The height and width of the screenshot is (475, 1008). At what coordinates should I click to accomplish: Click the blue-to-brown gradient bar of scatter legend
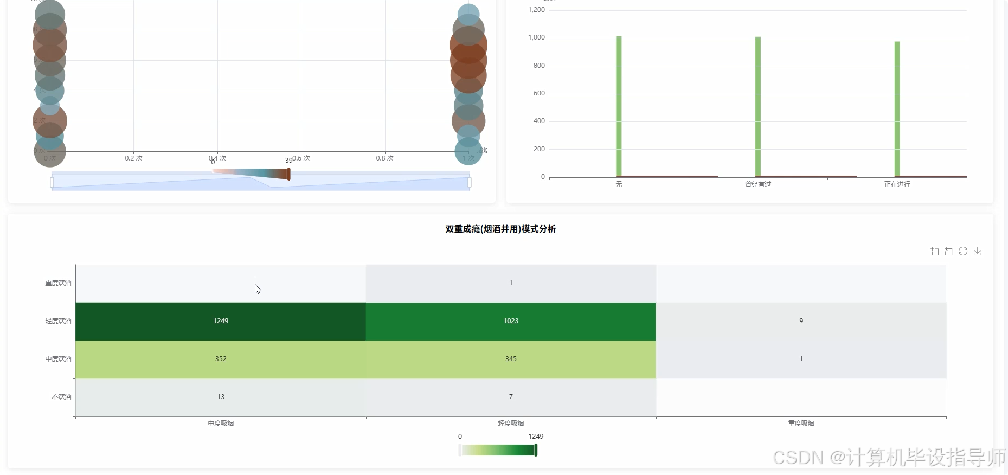click(251, 174)
